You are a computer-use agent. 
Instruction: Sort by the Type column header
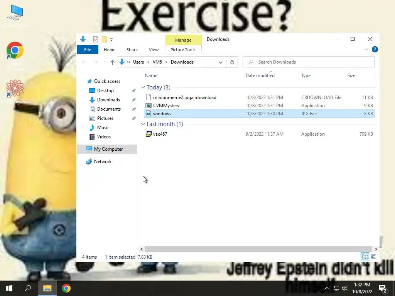pos(306,76)
